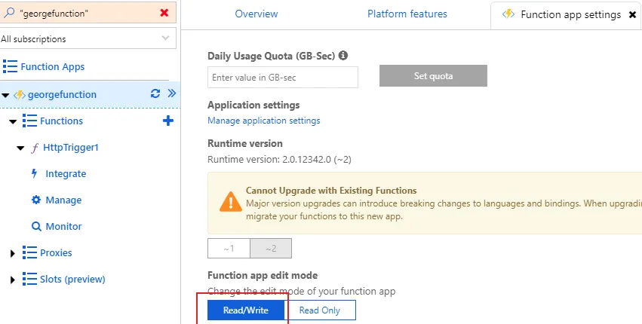Collapse the HttpTrigger1 function node
This screenshot has height=324, width=642.
pos(20,148)
